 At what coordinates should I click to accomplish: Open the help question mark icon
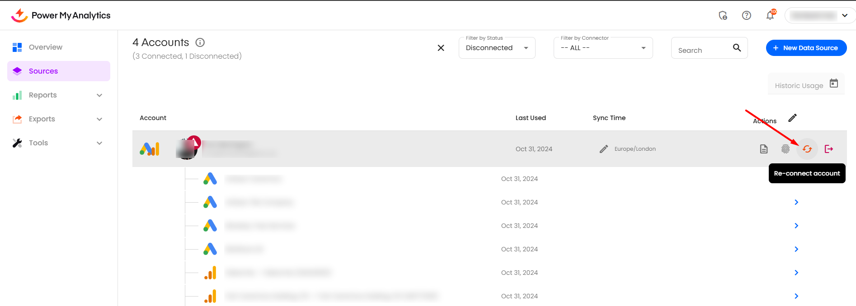point(746,15)
